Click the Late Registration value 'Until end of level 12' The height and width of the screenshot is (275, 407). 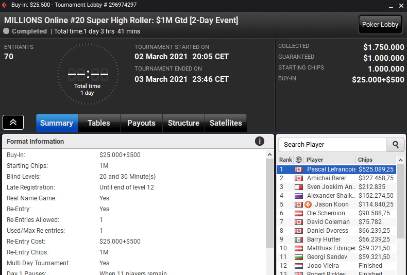[x=127, y=187]
